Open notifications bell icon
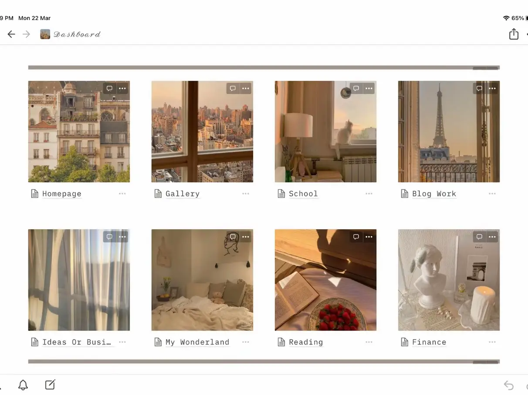The width and height of the screenshot is (528, 395). 23,385
